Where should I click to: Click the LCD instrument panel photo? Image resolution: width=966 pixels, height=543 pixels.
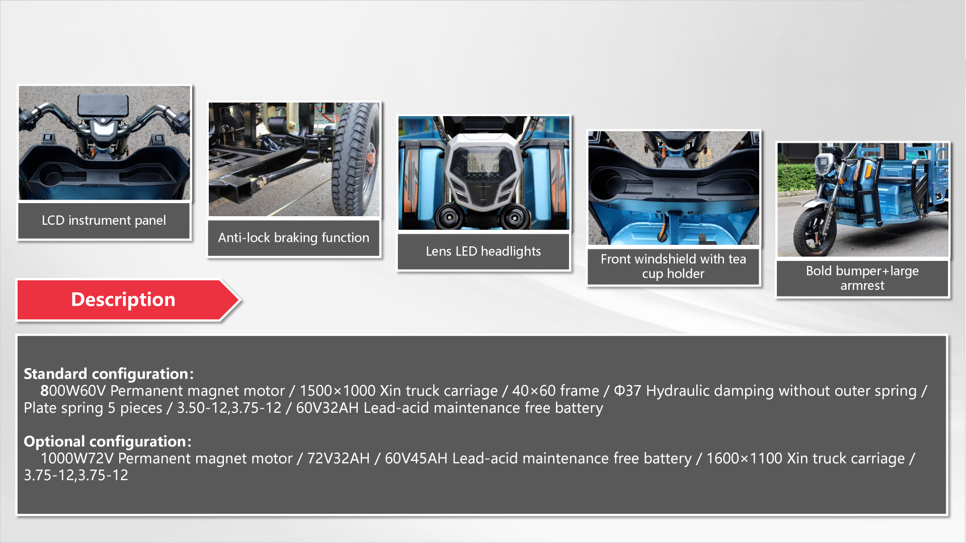click(x=104, y=143)
